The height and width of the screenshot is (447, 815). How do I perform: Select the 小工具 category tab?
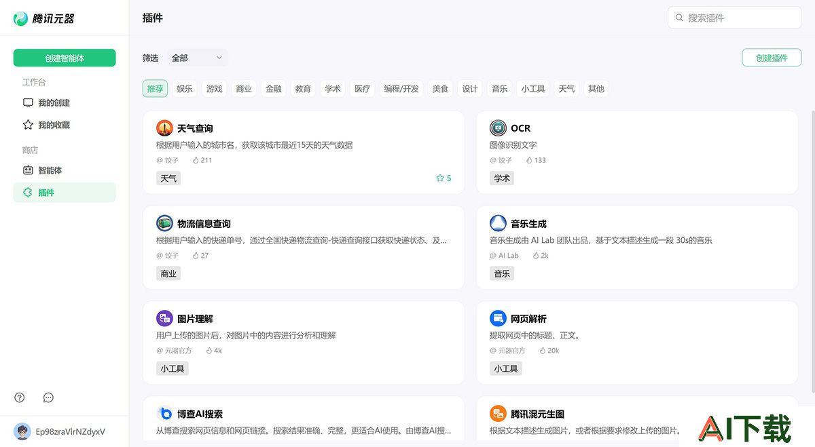(x=533, y=89)
